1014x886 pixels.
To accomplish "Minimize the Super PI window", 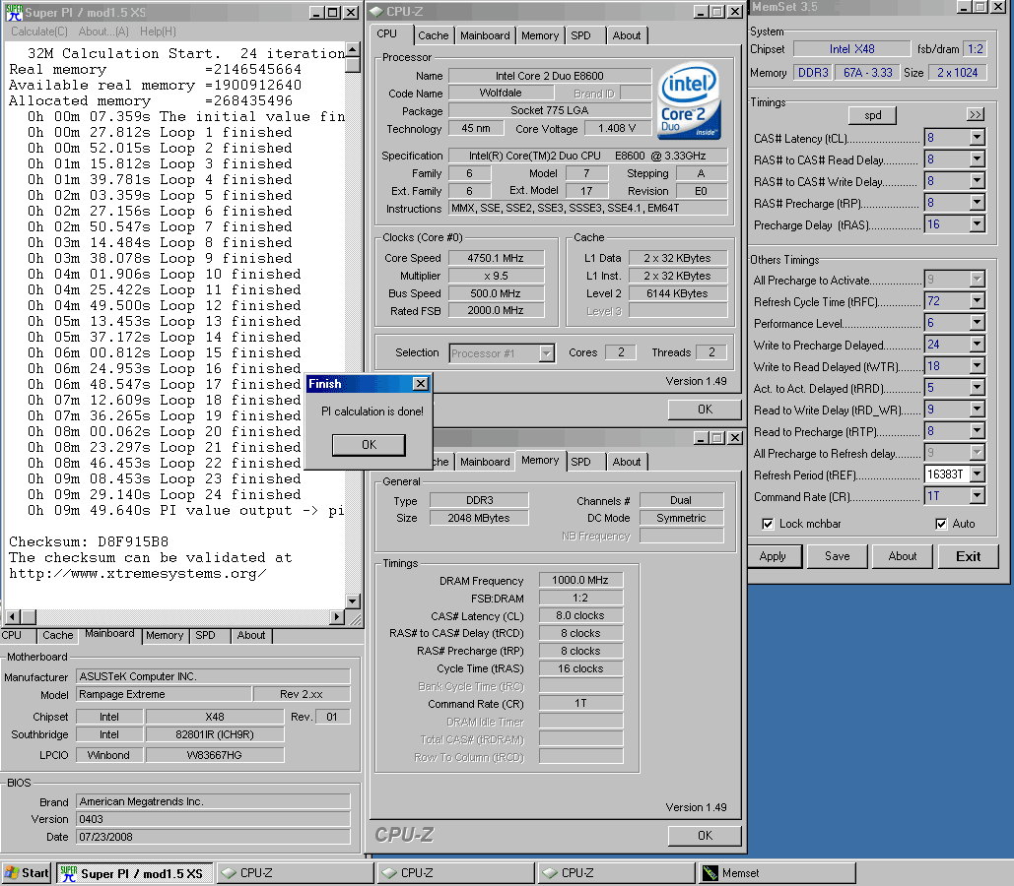I will [x=316, y=12].
